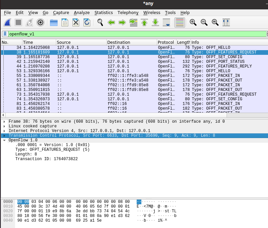Close this capture file
The height and width of the screenshot is (228, 268).
(76, 22)
